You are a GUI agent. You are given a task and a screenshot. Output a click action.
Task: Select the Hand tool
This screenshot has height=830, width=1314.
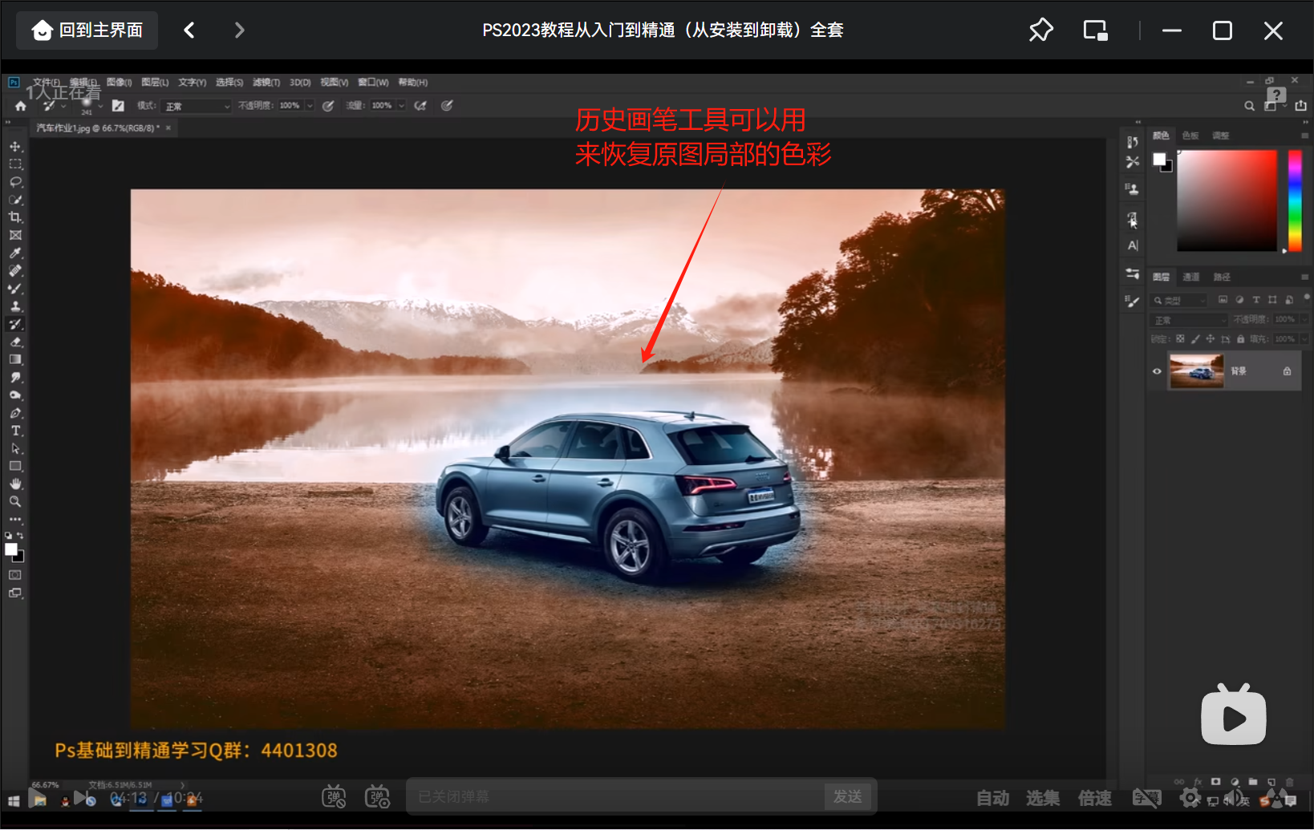(15, 484)
